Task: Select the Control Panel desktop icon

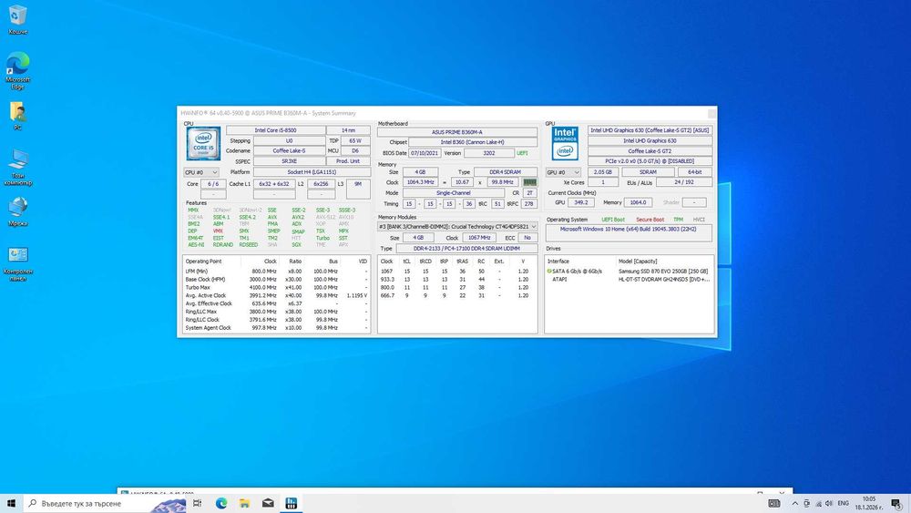Action: [18, 263]
